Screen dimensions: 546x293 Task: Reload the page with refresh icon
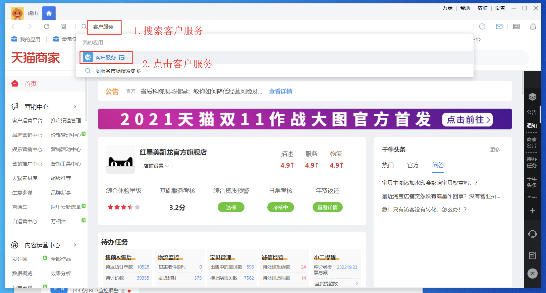click(x=47, y=26)
